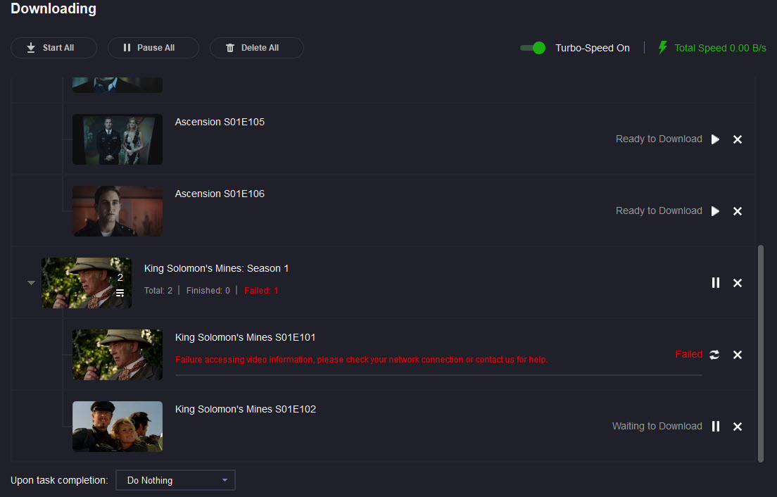Image resolution: width=777 pixels, height=497 pixels.
Task: Click the King Solomon's Mines S01E101 thumbnail
Action: coord(118,355)
